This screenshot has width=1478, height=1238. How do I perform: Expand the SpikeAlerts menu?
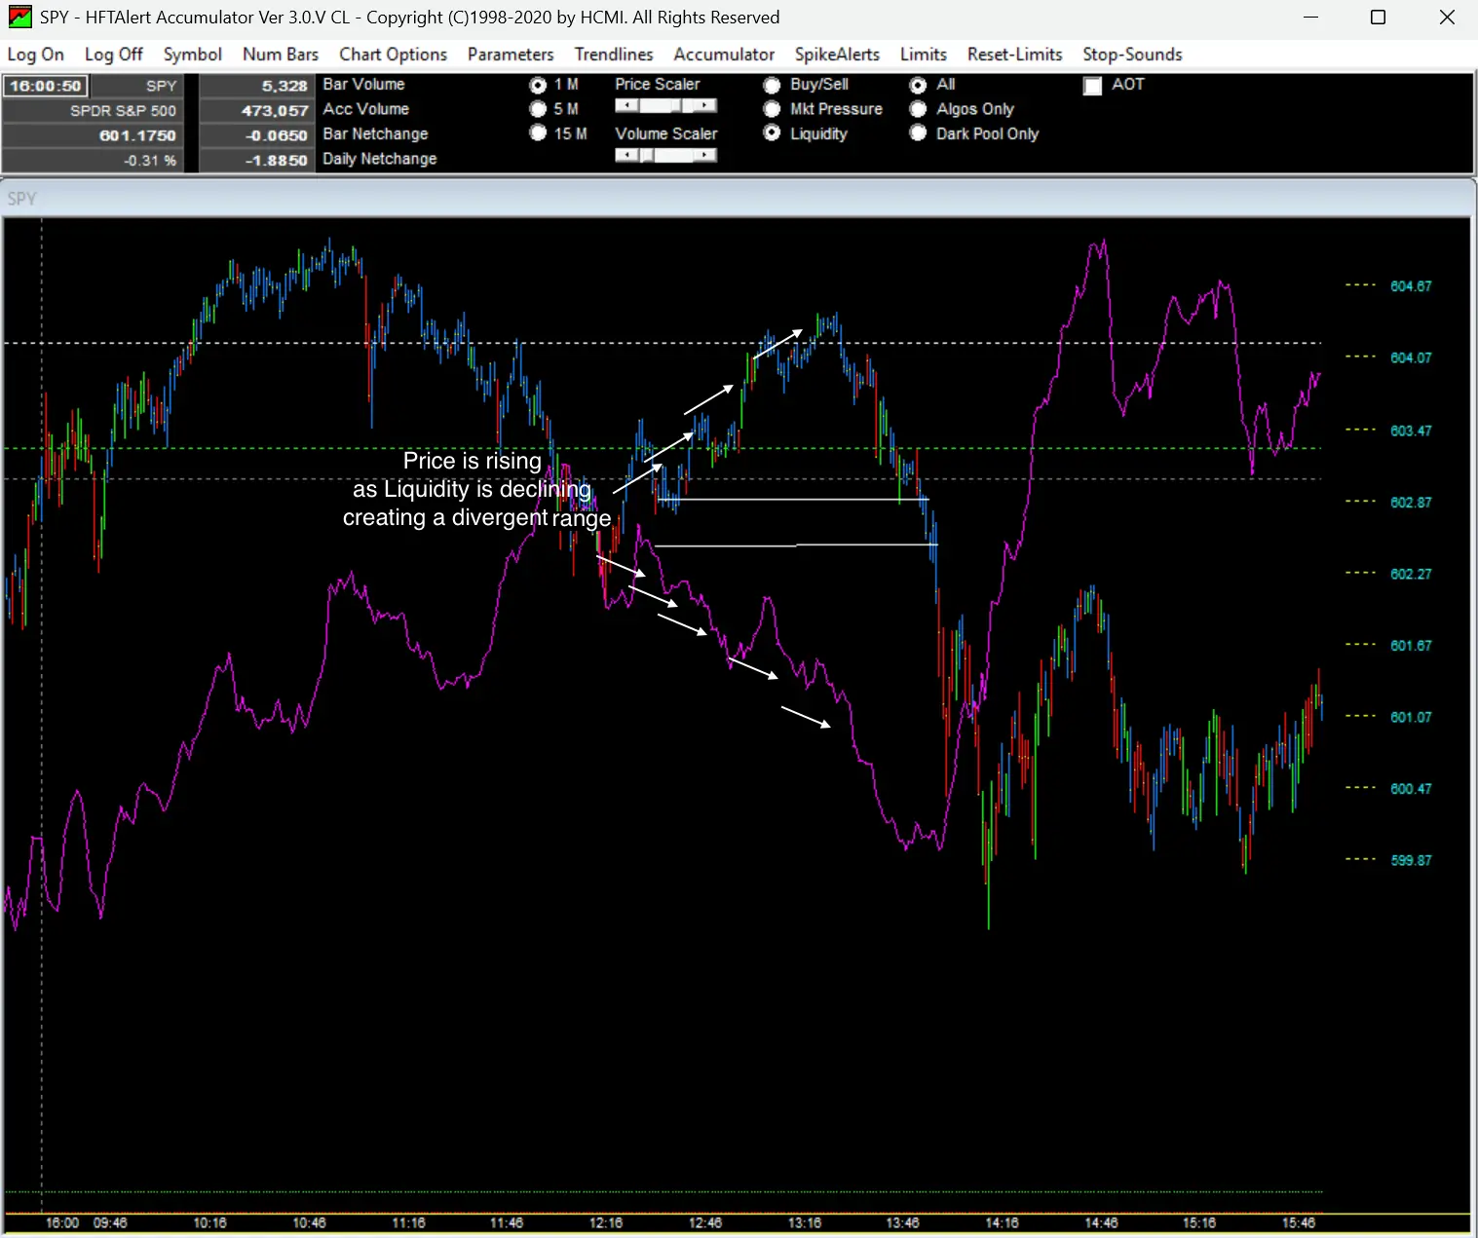(837, 55)
